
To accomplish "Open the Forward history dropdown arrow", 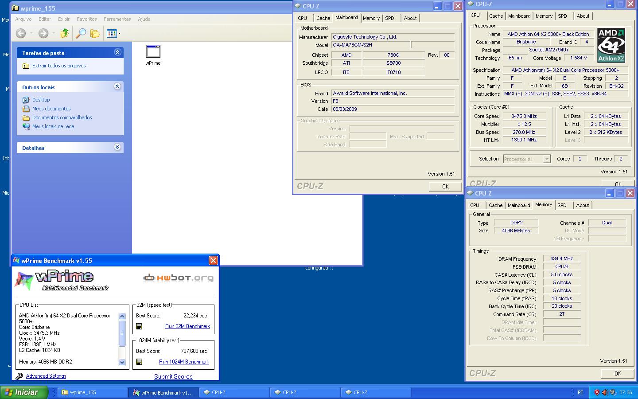I will coord(54,33).
